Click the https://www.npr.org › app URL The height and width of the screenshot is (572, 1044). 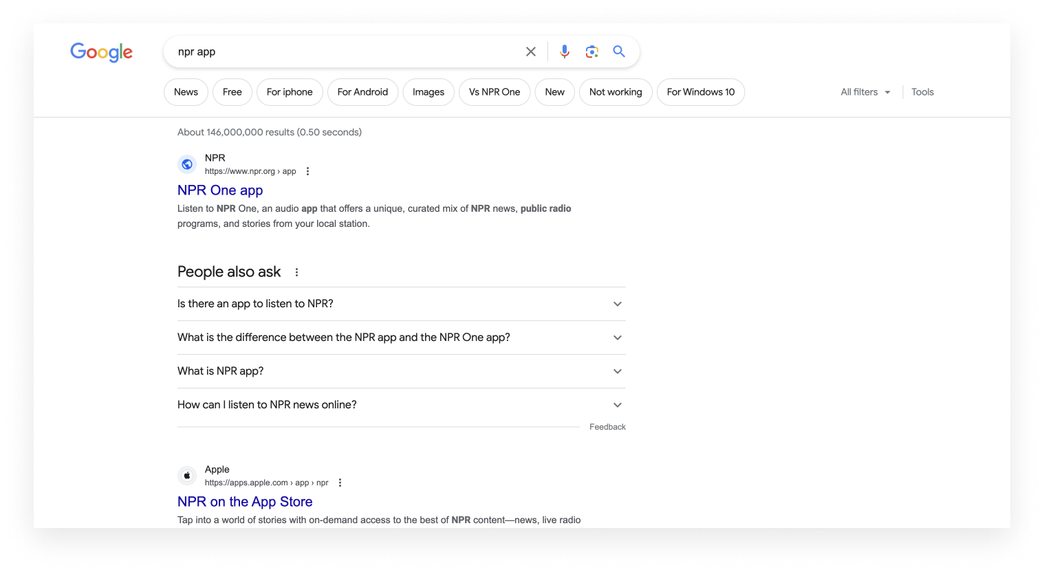tap(250, 171)
